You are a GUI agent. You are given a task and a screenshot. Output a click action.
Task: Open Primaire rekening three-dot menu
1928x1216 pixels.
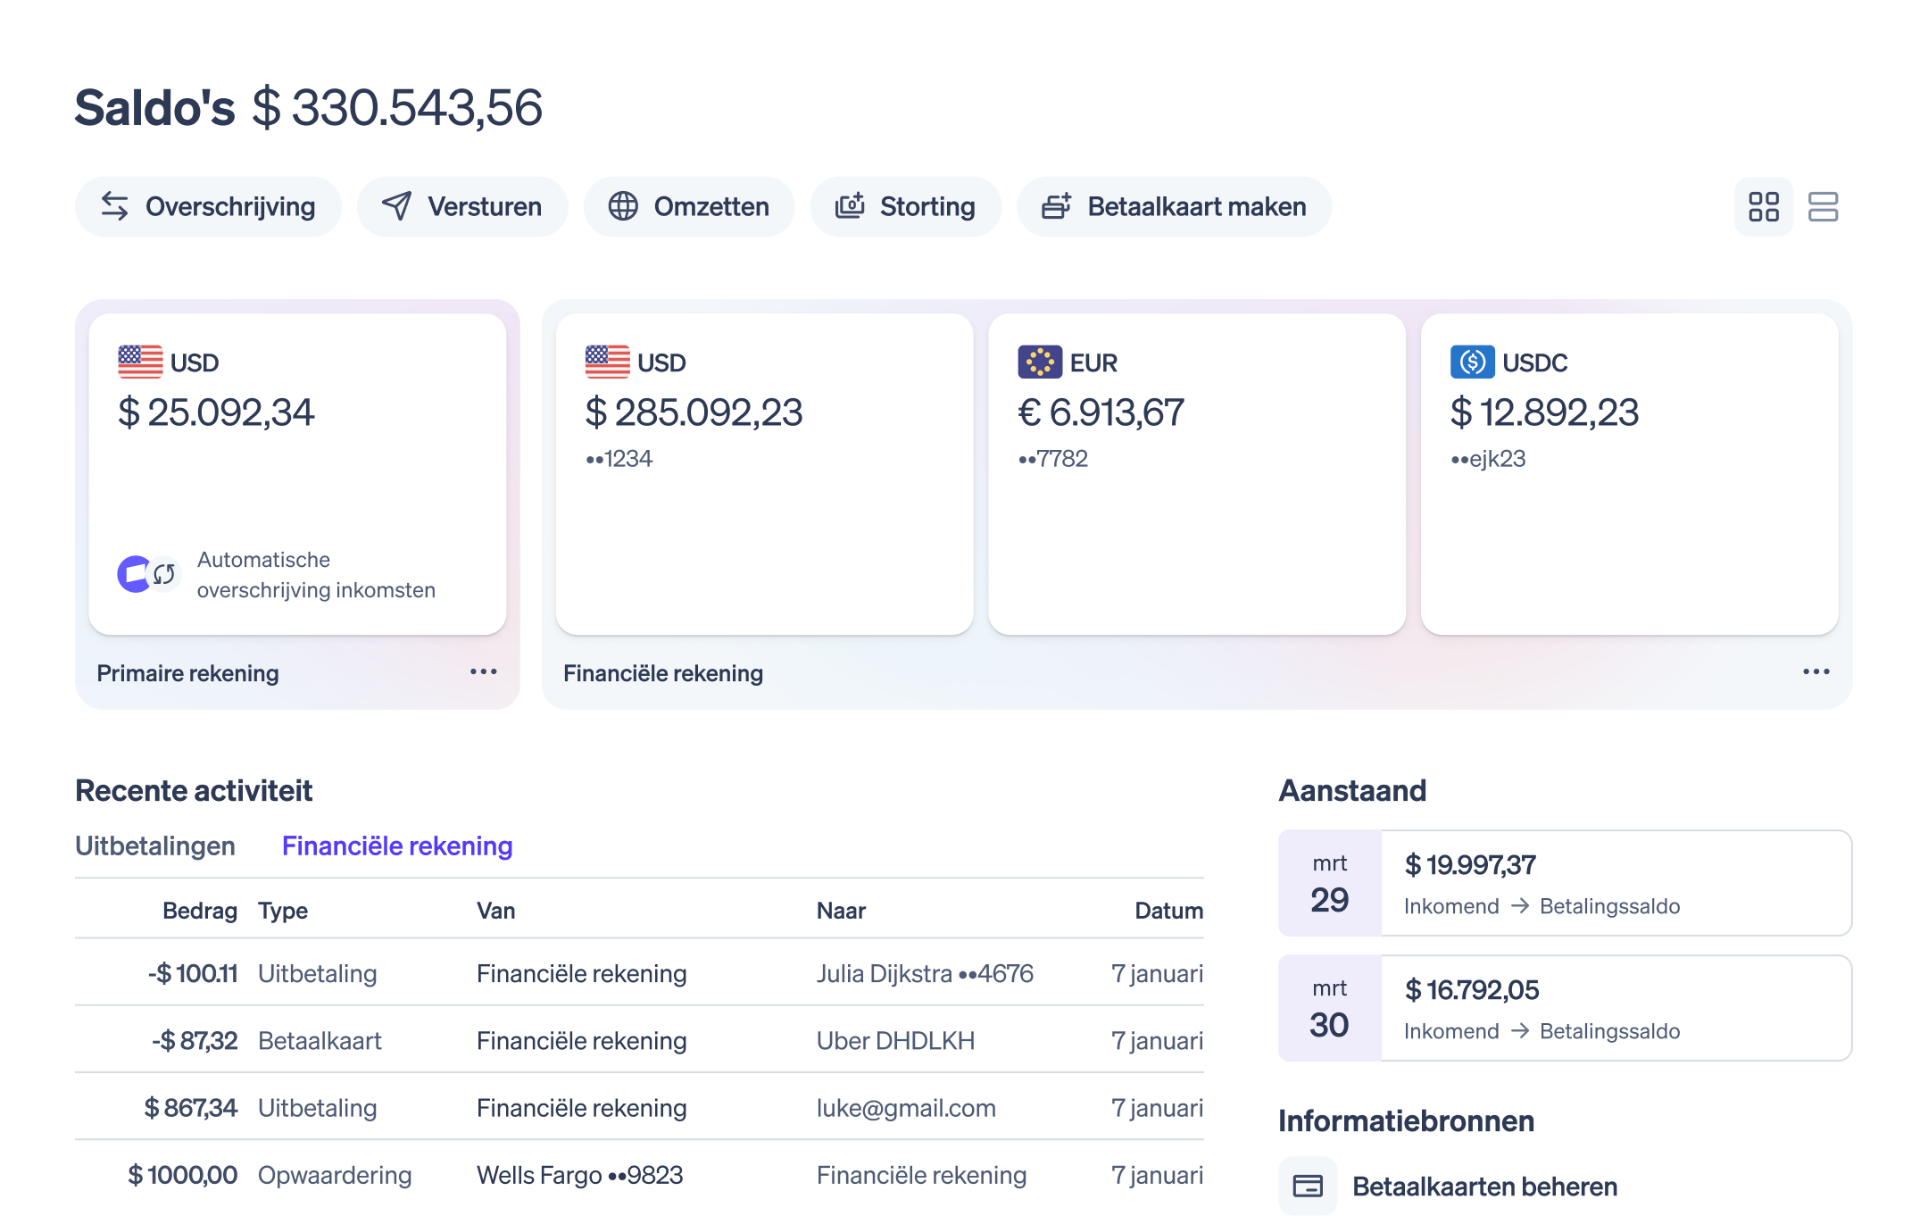click(x=483, y=671)
